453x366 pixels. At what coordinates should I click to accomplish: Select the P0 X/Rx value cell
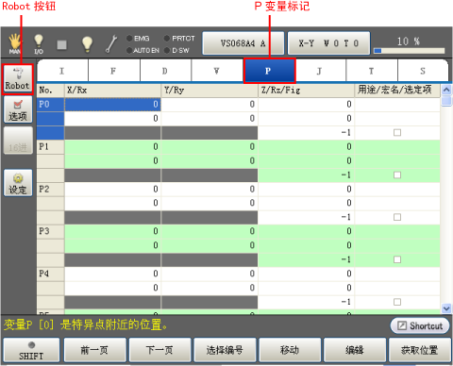112,105
